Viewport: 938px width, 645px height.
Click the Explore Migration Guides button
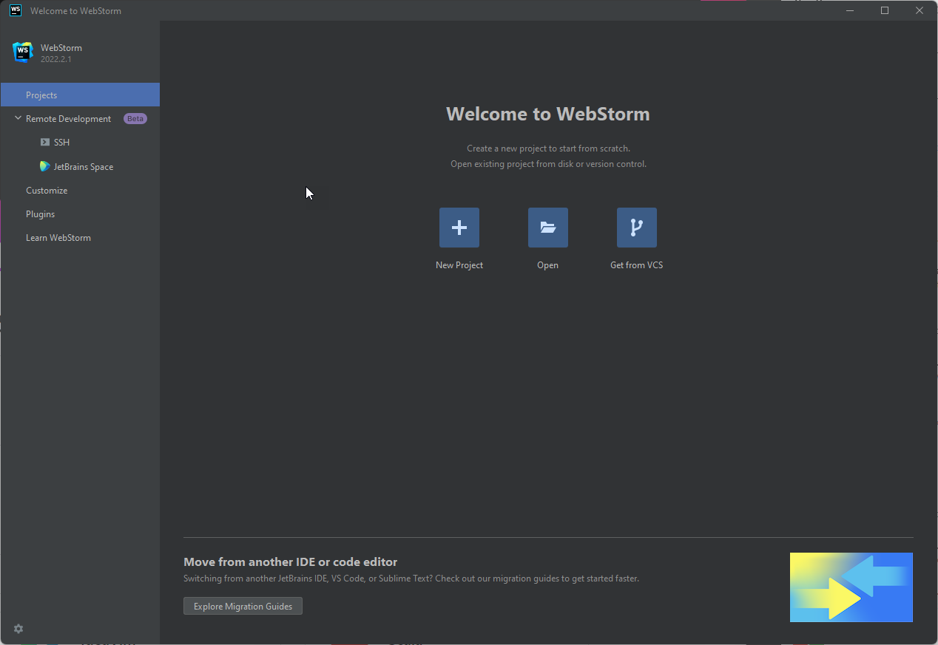point(243,606)
